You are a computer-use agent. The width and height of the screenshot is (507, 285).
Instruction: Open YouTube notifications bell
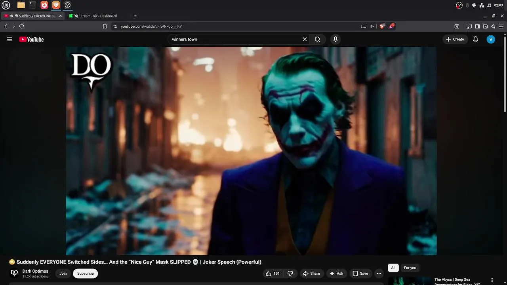point(476,39)
